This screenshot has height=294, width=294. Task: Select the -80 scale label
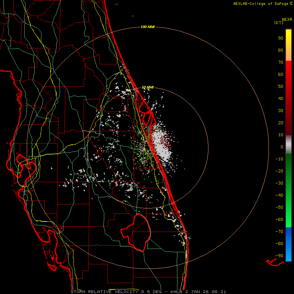(279, 244)
